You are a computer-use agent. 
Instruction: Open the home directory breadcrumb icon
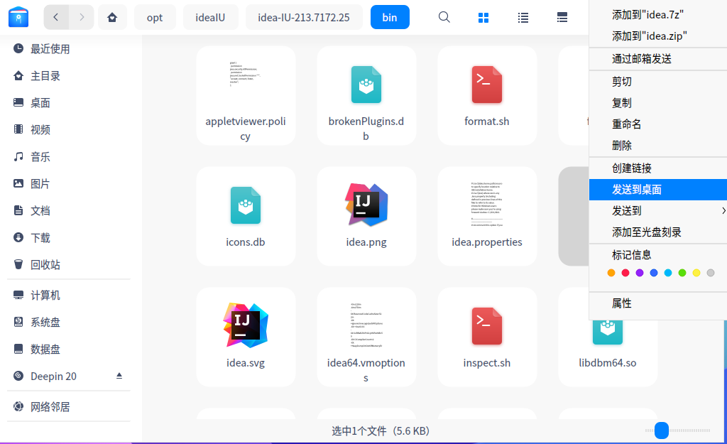pyautogui.click(x=112, y=17)
